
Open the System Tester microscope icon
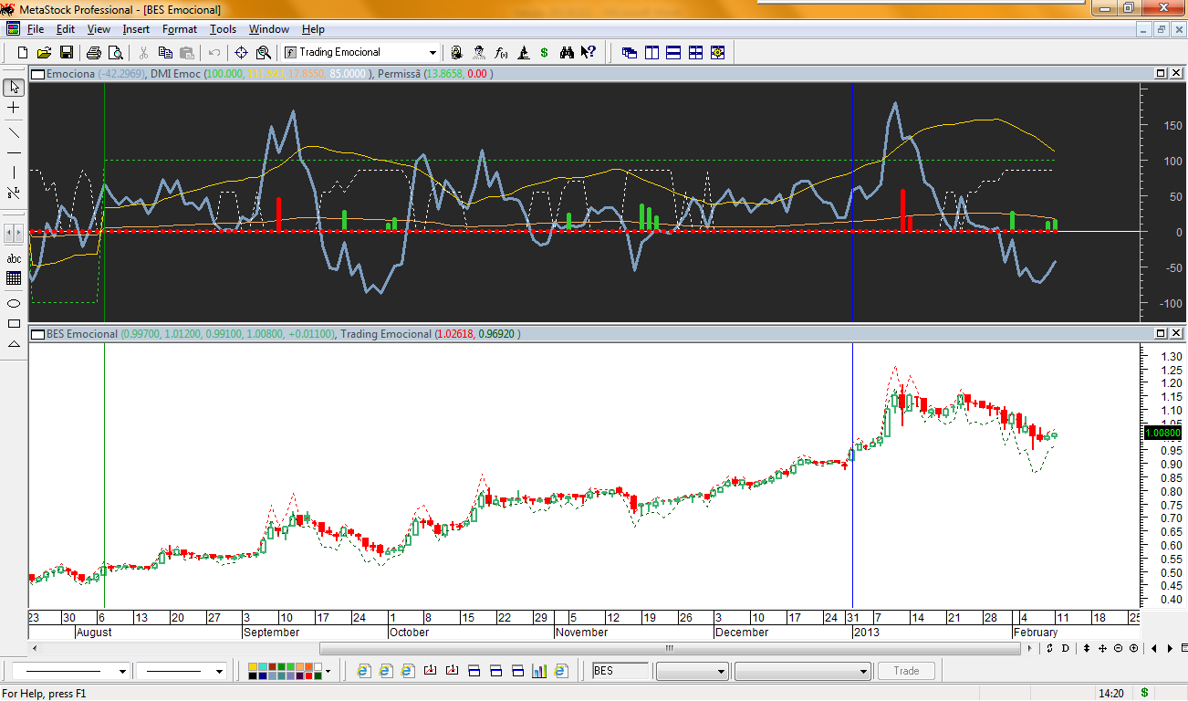click(x=523, y=52)
